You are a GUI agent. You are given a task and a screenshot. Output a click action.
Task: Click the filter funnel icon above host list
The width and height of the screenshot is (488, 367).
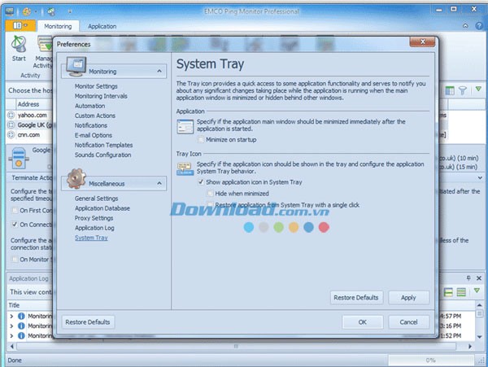pos(461,90)
